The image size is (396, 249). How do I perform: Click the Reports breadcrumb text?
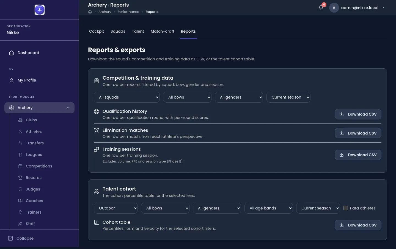point(152,12)
